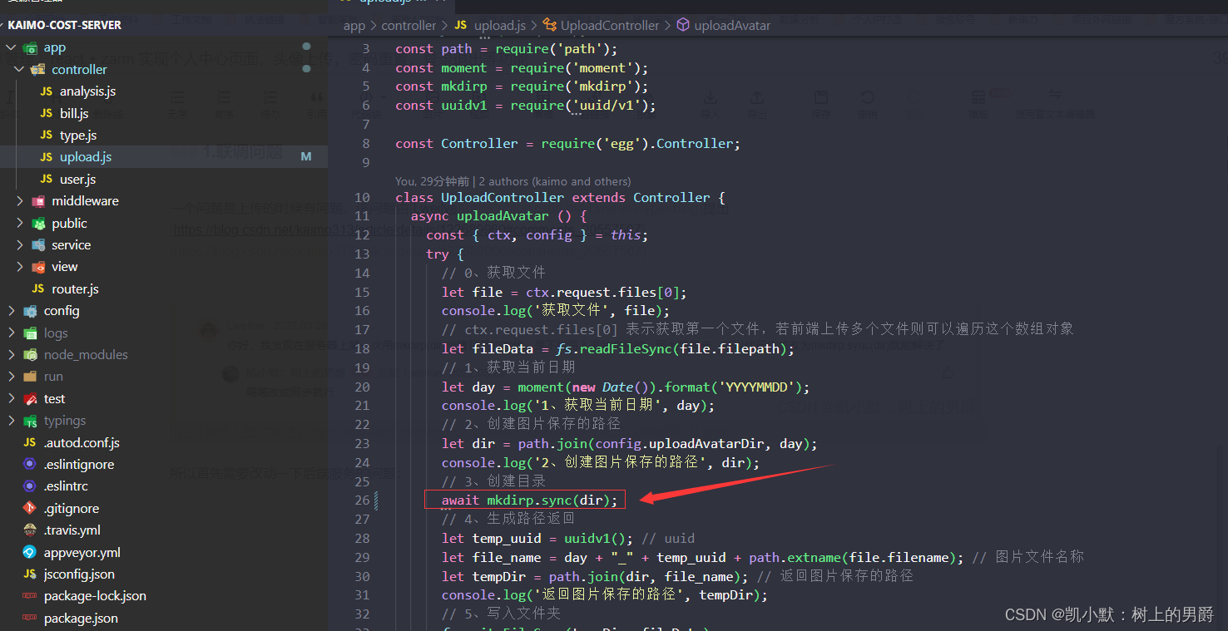Open router.js file
The width and height of the screenshot is (1228, 631).
pos(75,288)
